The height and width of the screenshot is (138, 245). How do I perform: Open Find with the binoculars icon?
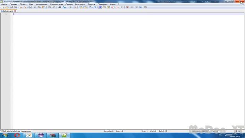tap(60, 7)
